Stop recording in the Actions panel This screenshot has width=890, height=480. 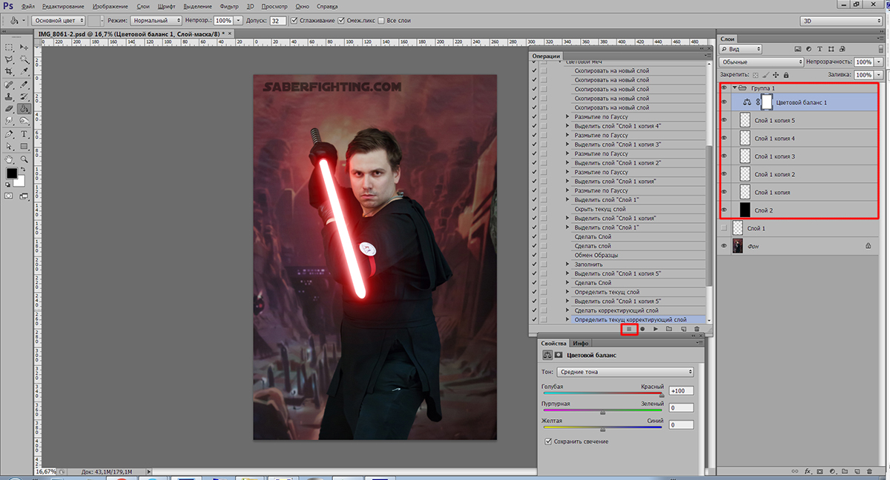(629, 328)
